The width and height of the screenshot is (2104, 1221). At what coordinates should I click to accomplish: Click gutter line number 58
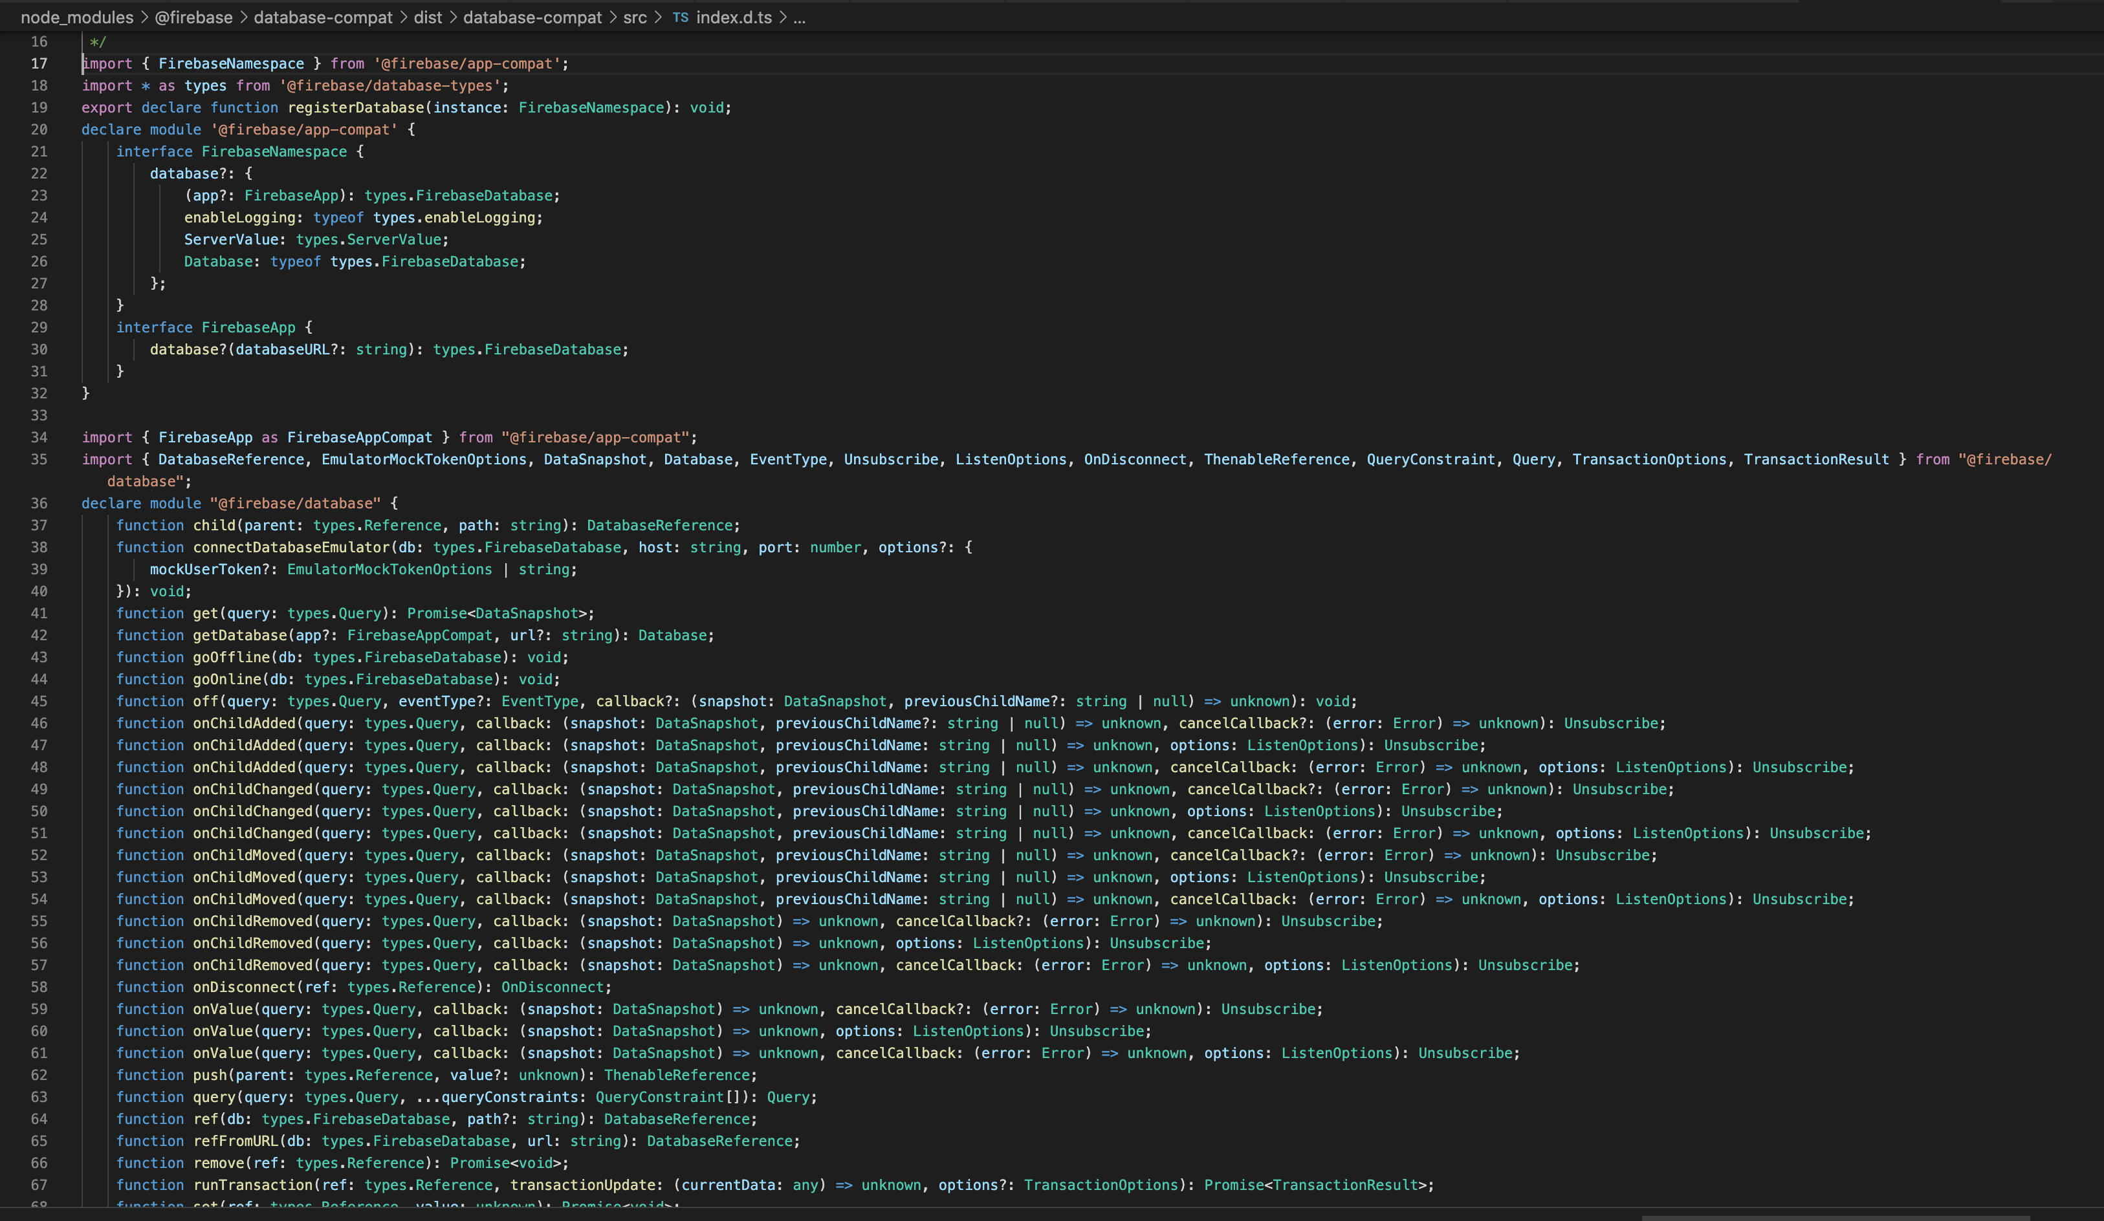click(x=39, y=986)
